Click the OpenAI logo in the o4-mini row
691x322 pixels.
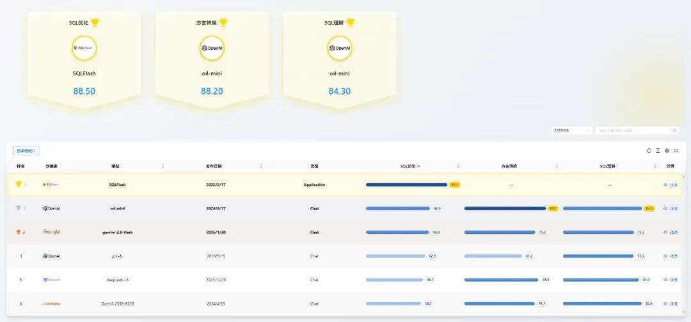point(52,208)
